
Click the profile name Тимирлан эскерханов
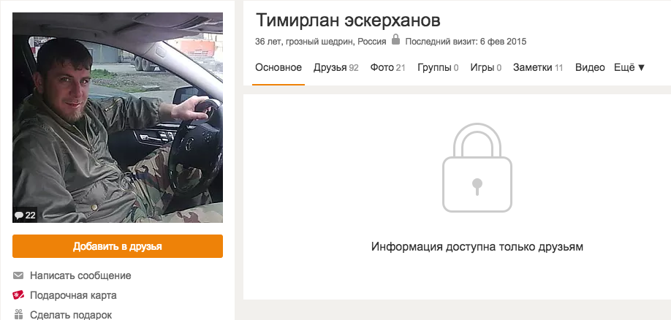(x=348, y=20)
